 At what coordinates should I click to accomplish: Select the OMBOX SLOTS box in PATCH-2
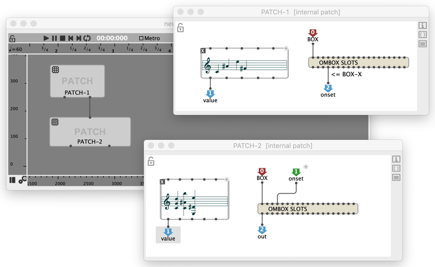pos(308,209)
